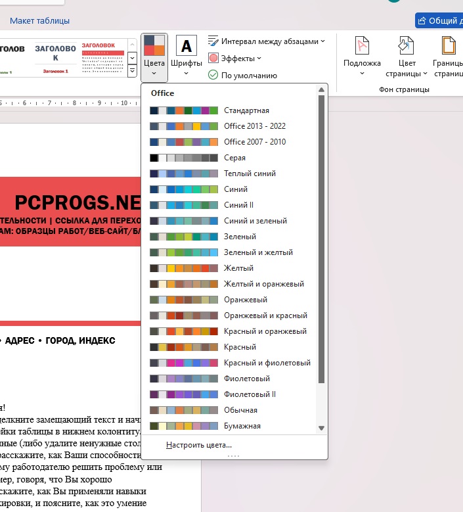This screenshot has height=512, width=463.
Task: Show previous row of style gallery
Action: click(132, 45)
